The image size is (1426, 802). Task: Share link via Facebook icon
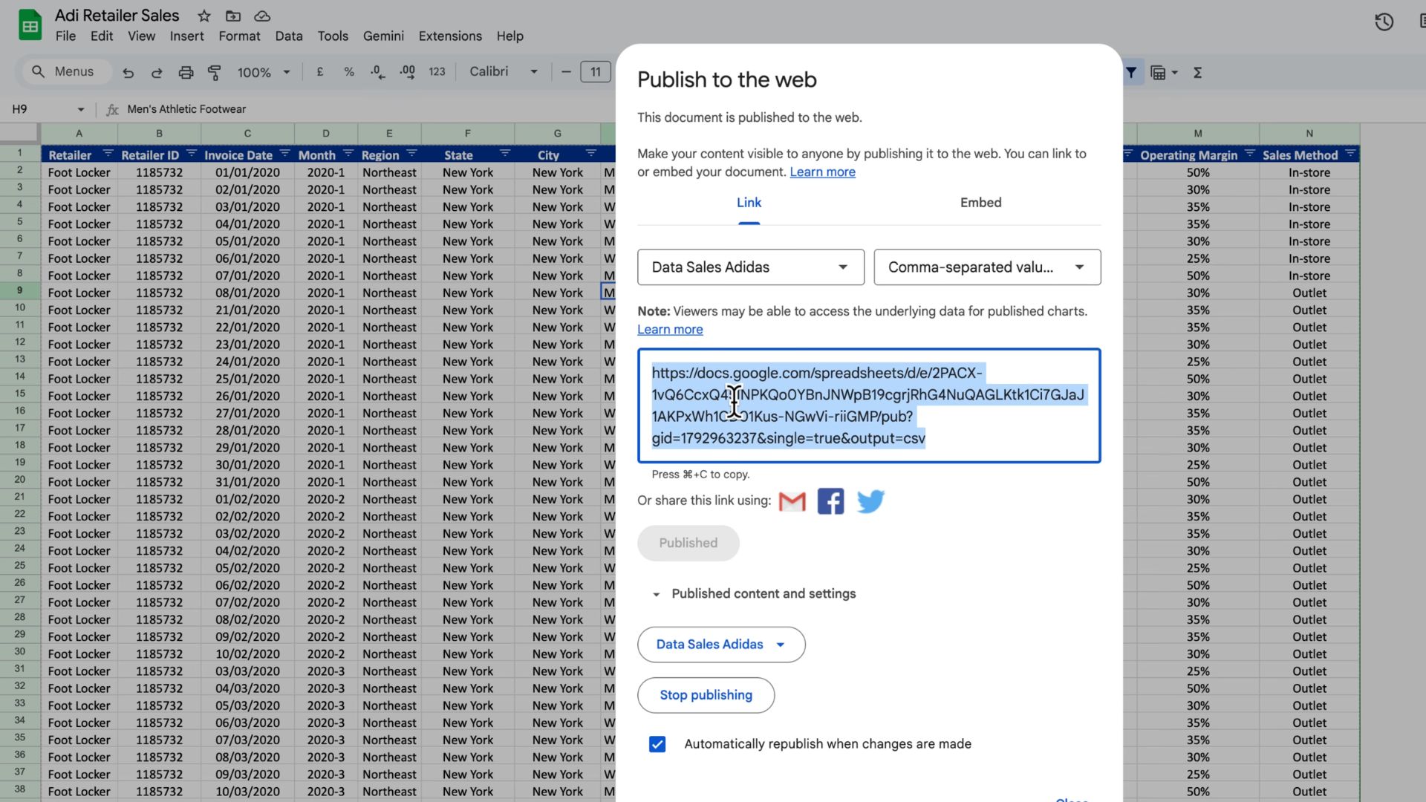pos(830,501)
